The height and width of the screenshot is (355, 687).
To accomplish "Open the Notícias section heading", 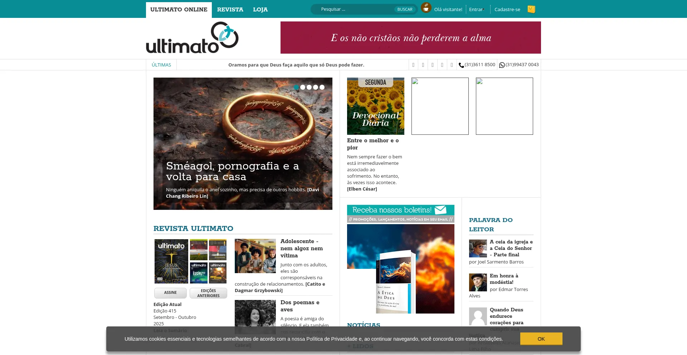I will (x=364, y=325).
